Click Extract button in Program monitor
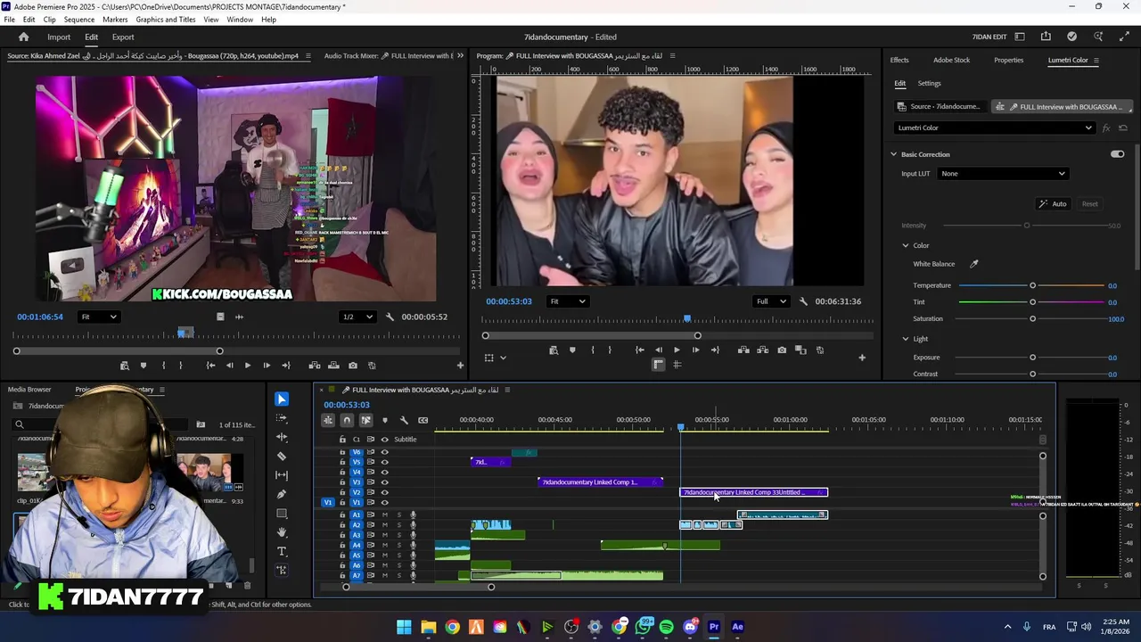The width and height of the screenshot is (1141, 642). (x=762, y=350)
